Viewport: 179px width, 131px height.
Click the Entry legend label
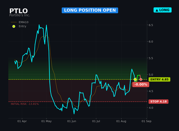click(23, 26)
